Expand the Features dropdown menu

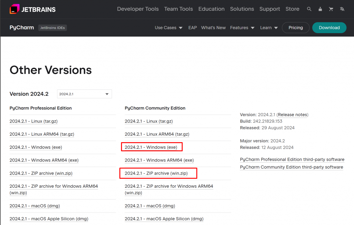(x=242, y=28)
